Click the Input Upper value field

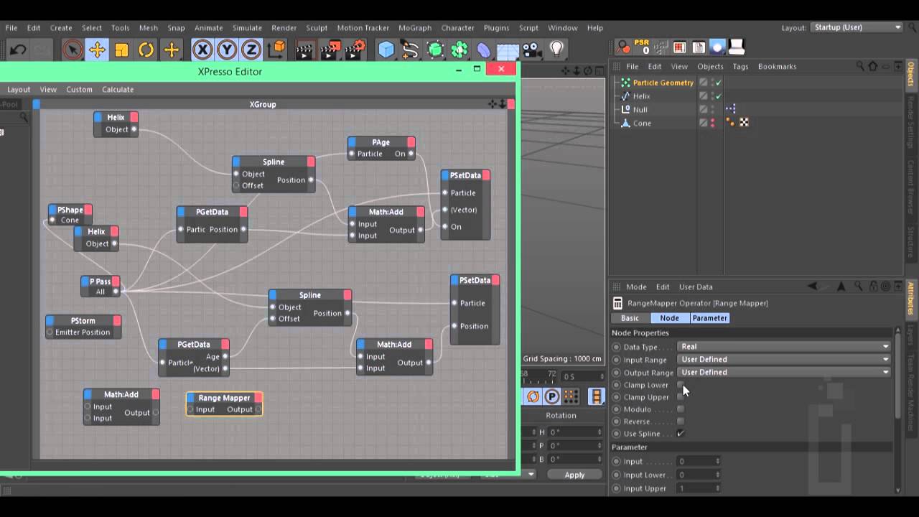click(x=698, y=488)
